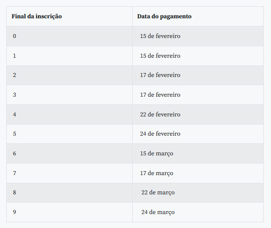
Task: Click the cell with inscription ending 3
Action: [69, 95]
